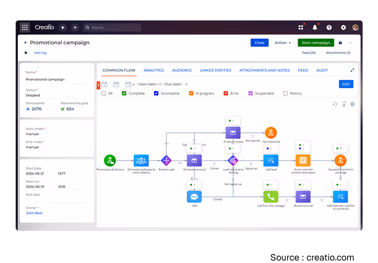Switch to the Linked Entities tab

coord(216,70)
